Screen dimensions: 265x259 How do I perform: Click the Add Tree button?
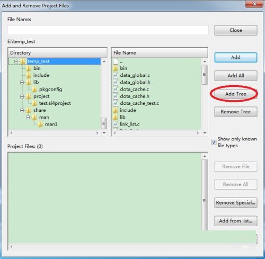pyautogui.click(x=236, y=94)
